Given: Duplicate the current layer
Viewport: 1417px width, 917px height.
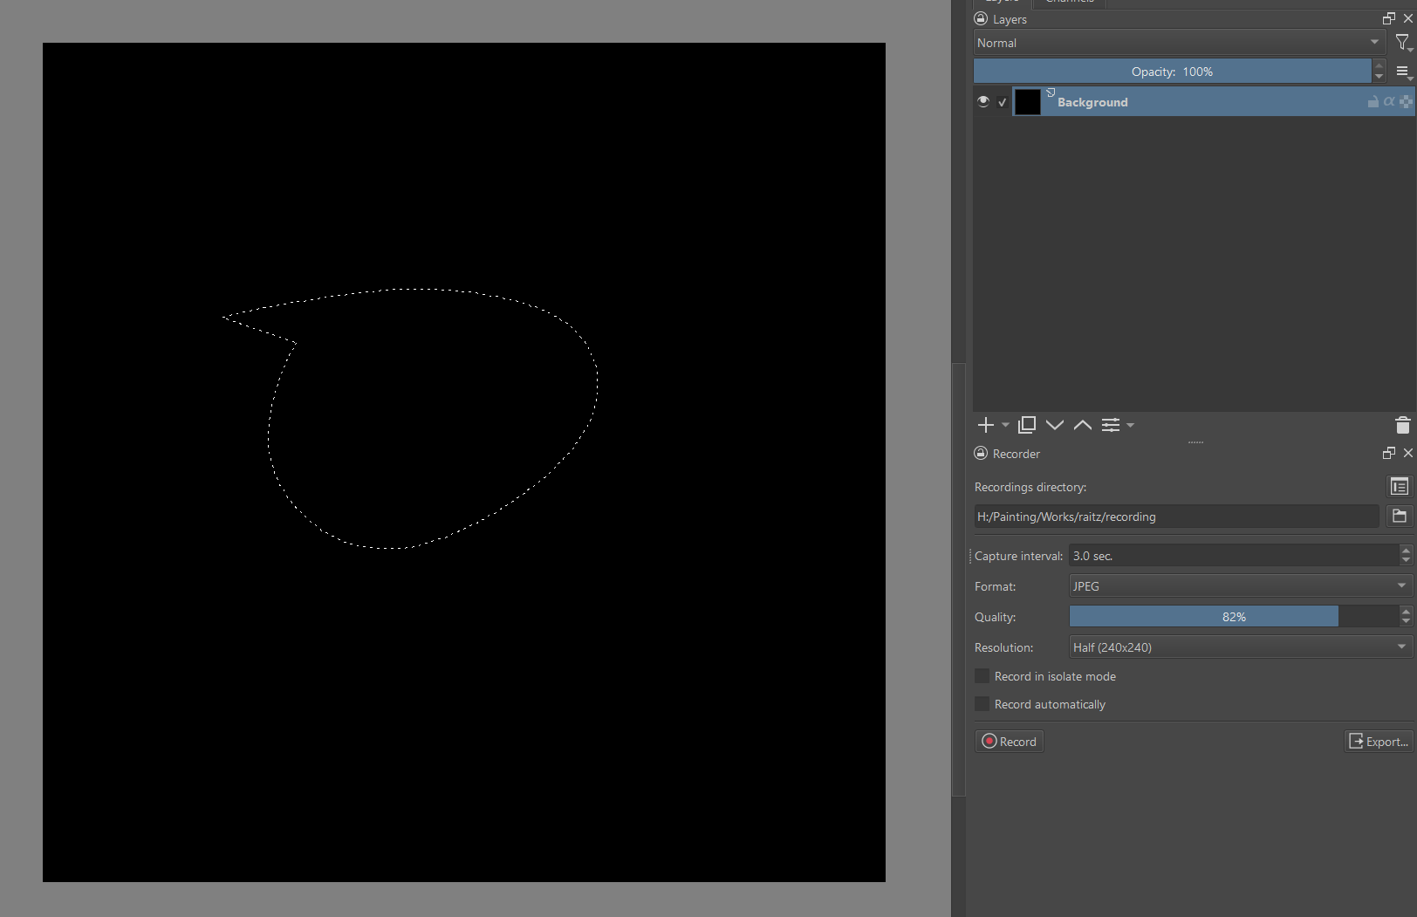Looking at the screenshot, I should click(1027, 425).
